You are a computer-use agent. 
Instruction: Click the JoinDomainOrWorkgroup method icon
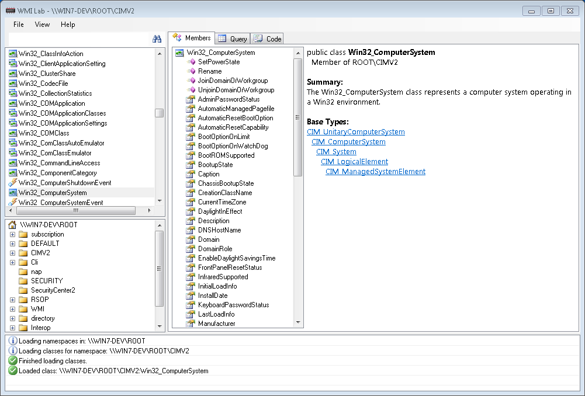(x=191, y=81)
